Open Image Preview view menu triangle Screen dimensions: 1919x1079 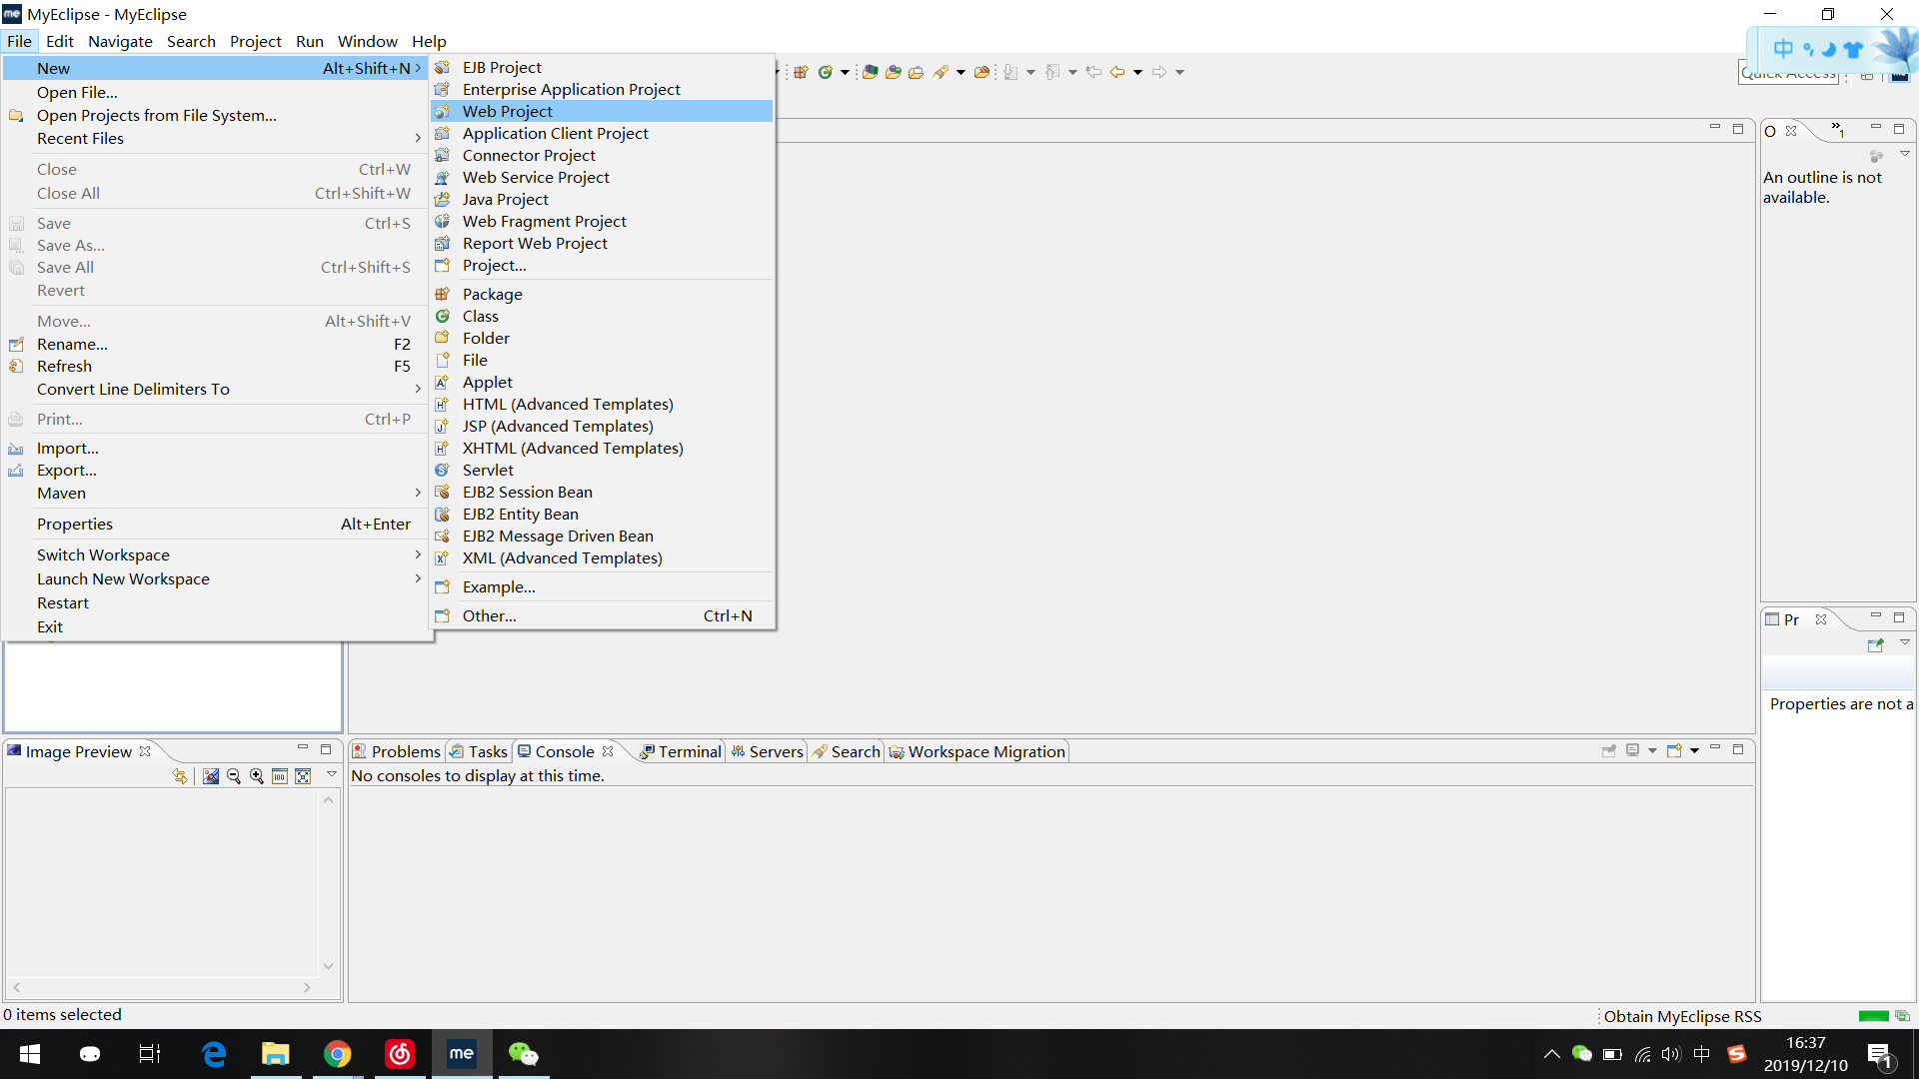click(332, 775)
